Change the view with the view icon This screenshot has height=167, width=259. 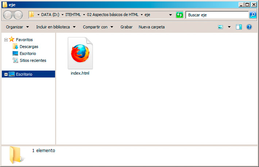pyautogui.click(x=220, y=27)
